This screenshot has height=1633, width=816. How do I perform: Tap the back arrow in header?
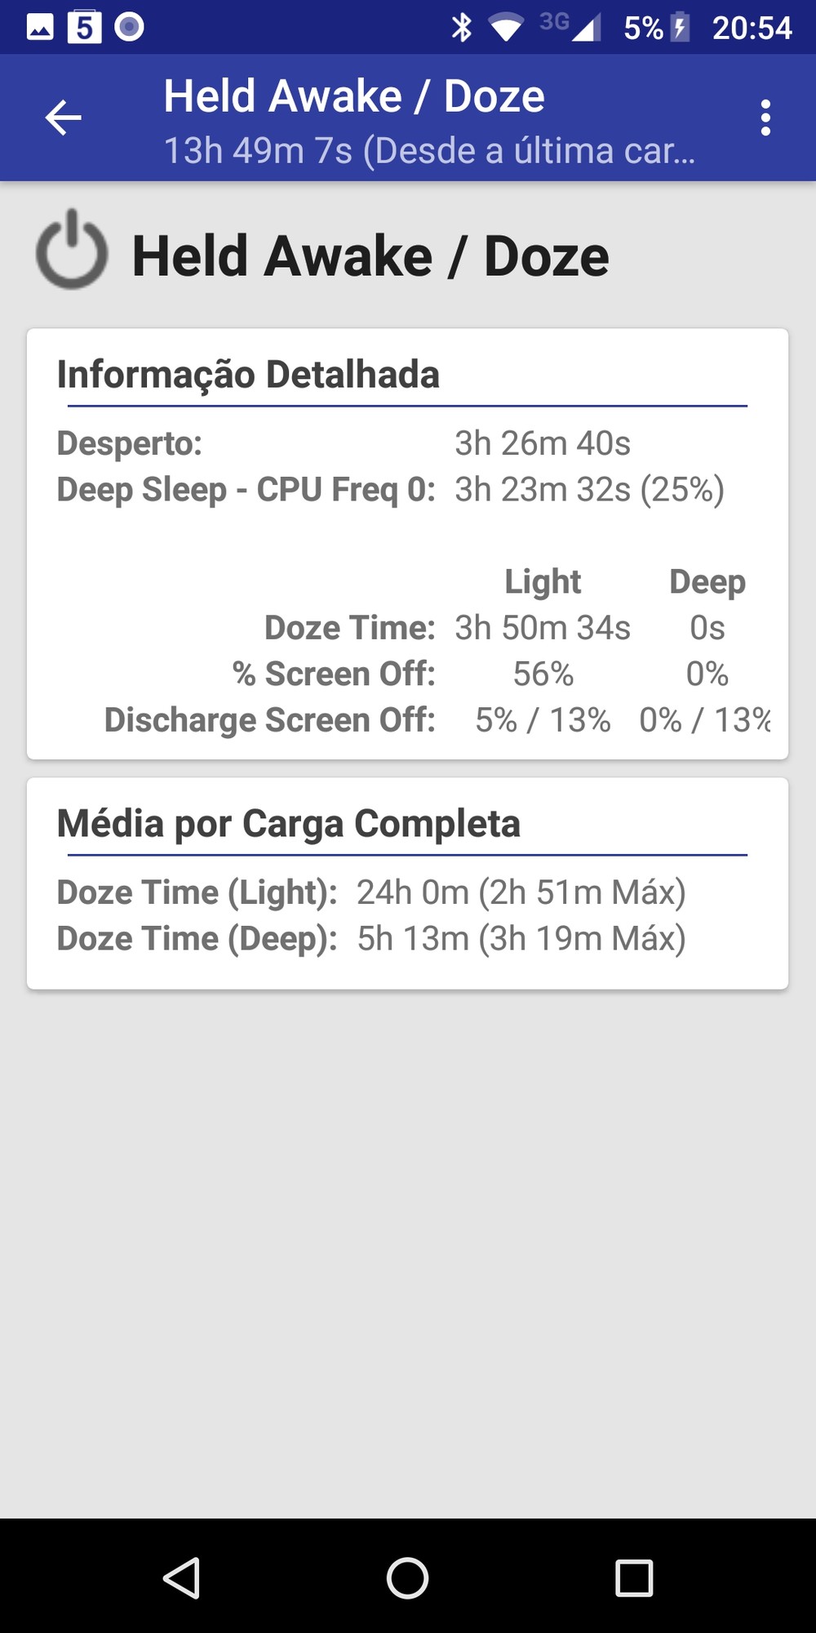63,118
